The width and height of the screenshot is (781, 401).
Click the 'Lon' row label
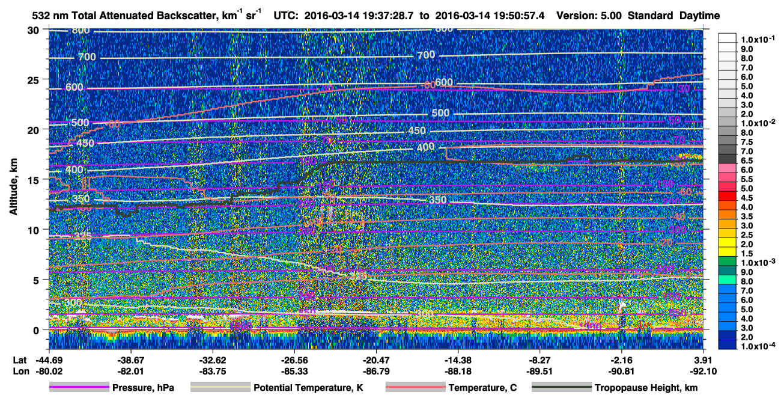[20, 372]
